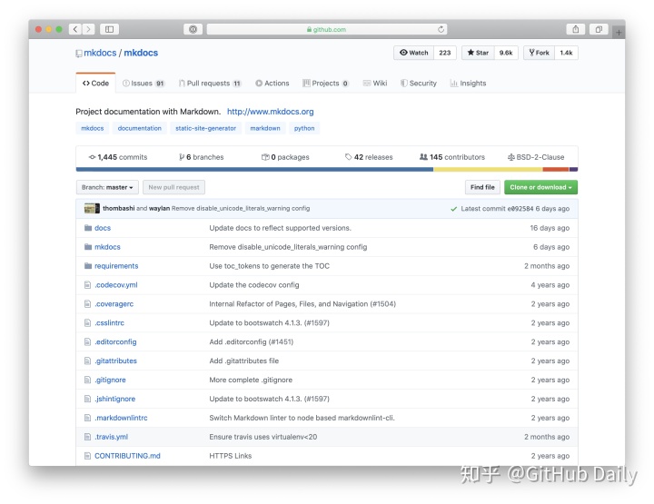The height and width of the screenshot is (504, 654).
Task: Click the file icon beside .csslintrc
Action: (87, 322)
